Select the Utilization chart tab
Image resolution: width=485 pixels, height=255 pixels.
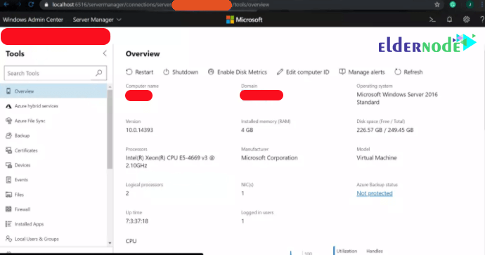[347, 251]
